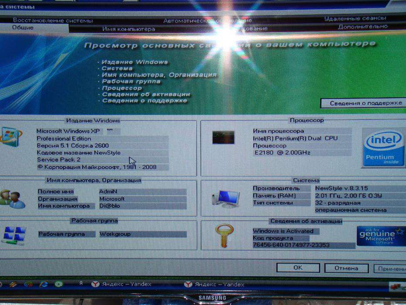Click the workgroup network computers icon
Screen dimensions: 406x305
pos(13,235)
